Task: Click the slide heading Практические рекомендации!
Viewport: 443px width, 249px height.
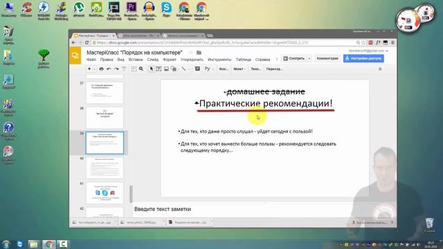Action: pos(266,103)
